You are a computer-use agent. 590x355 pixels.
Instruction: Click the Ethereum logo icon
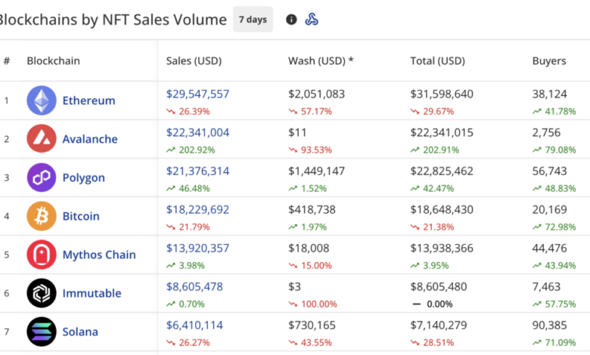[42, 100]
